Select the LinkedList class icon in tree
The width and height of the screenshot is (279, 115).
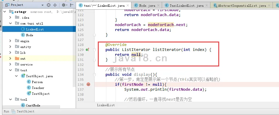23,29
